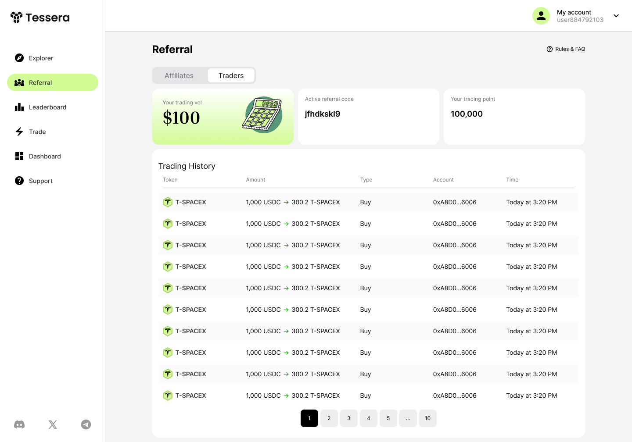Image resolution: width=632 pixels, height=442 pixels.
Task: Jump to page 10 of trading history
Action: tap(427, 418)
